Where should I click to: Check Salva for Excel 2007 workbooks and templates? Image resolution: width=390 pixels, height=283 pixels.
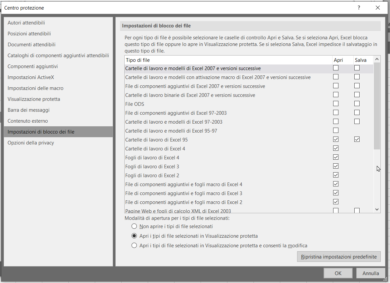pos(357,68)
